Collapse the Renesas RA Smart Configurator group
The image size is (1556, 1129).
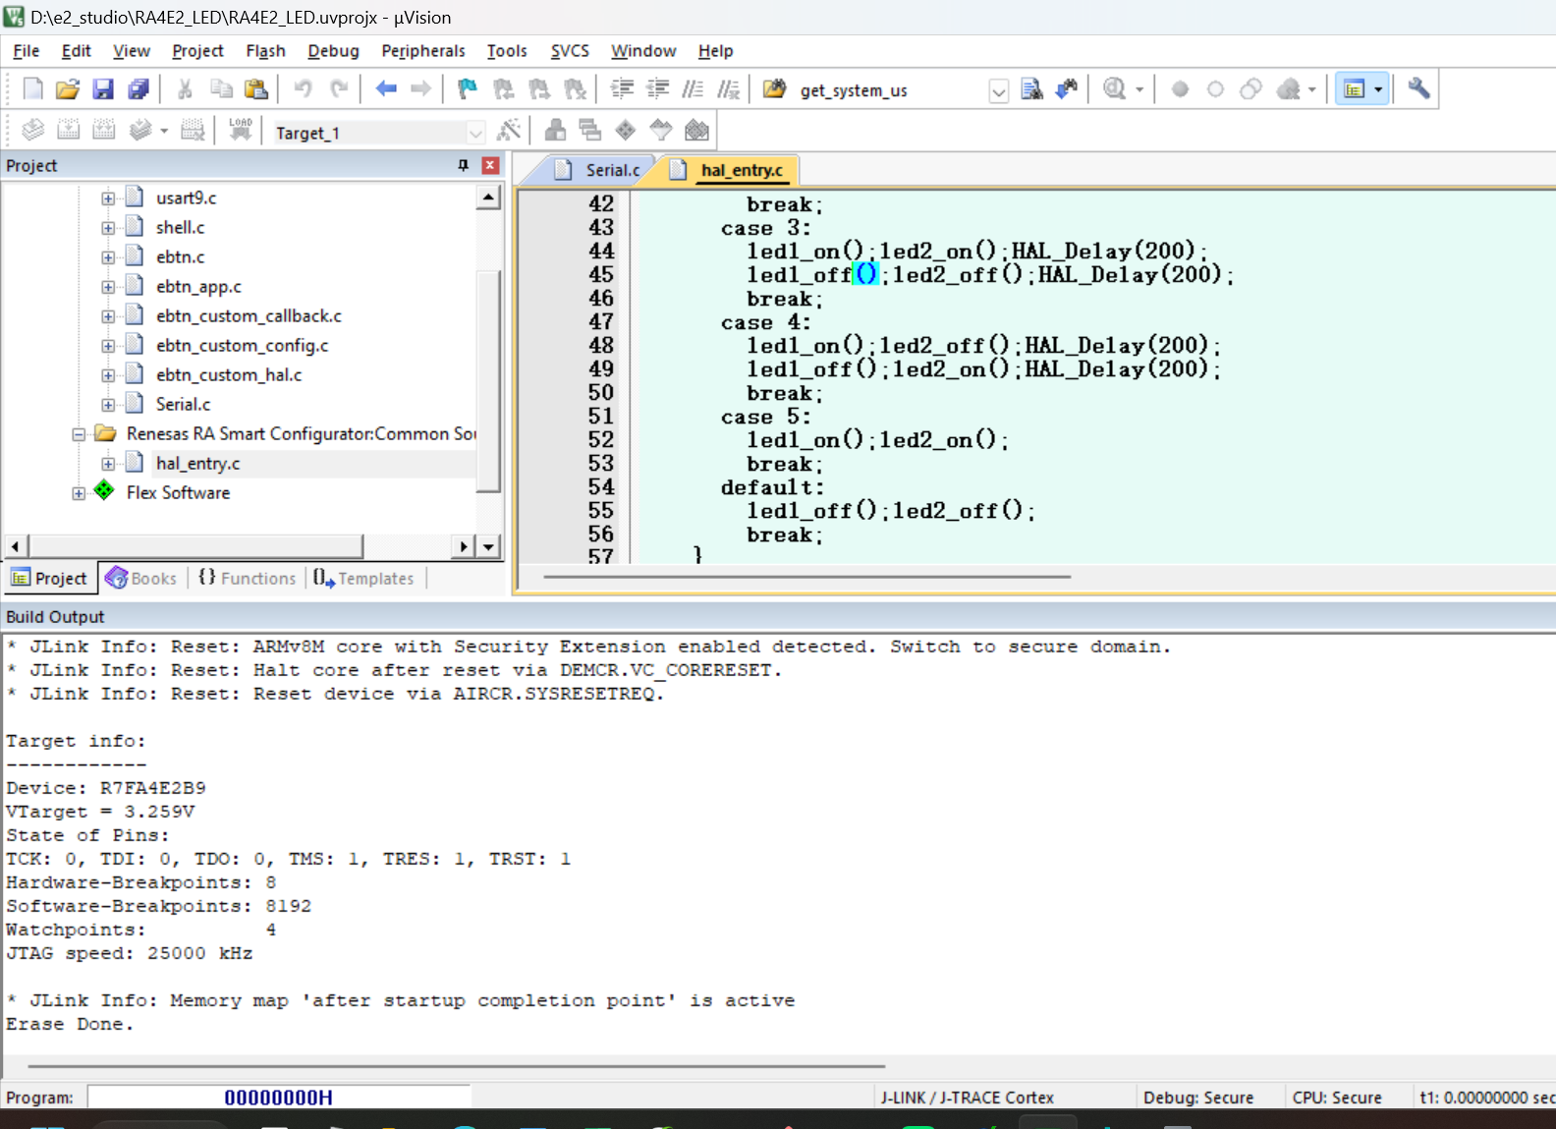click(79, 434)
